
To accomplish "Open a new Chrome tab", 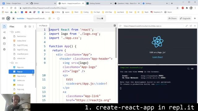I will click(172, 3).
